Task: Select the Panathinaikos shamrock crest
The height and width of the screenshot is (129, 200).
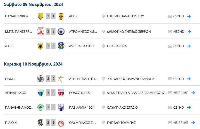Action: 41,108
